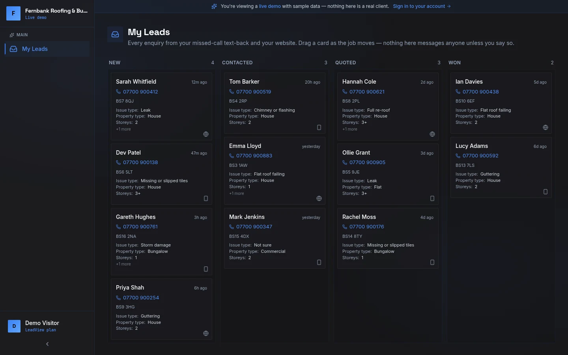Viewport: 568px width, 355px height.
Task: Call Tom Barker on 07700 900519
Action: (x=250, y=92)
